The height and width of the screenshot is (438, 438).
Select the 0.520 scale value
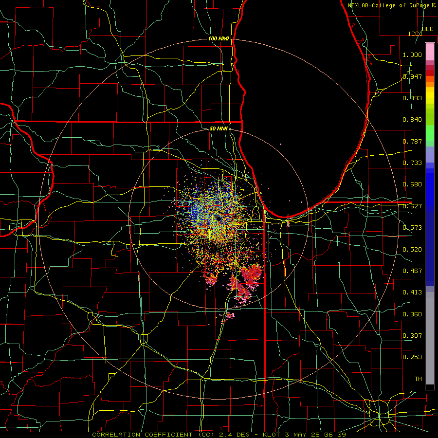[x=412, y=250]
